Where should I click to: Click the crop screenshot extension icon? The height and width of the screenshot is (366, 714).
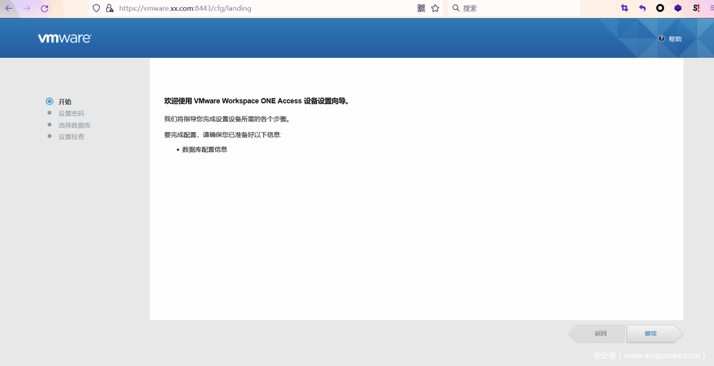click(x=624, y=8)
